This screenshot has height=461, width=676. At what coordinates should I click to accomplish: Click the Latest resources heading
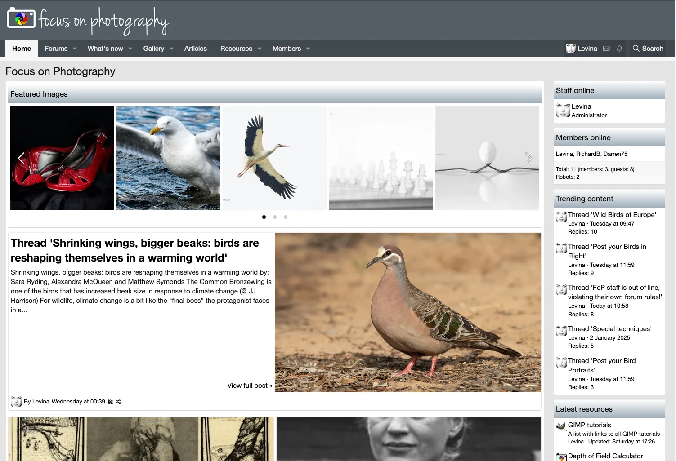(x=584, y=409)
